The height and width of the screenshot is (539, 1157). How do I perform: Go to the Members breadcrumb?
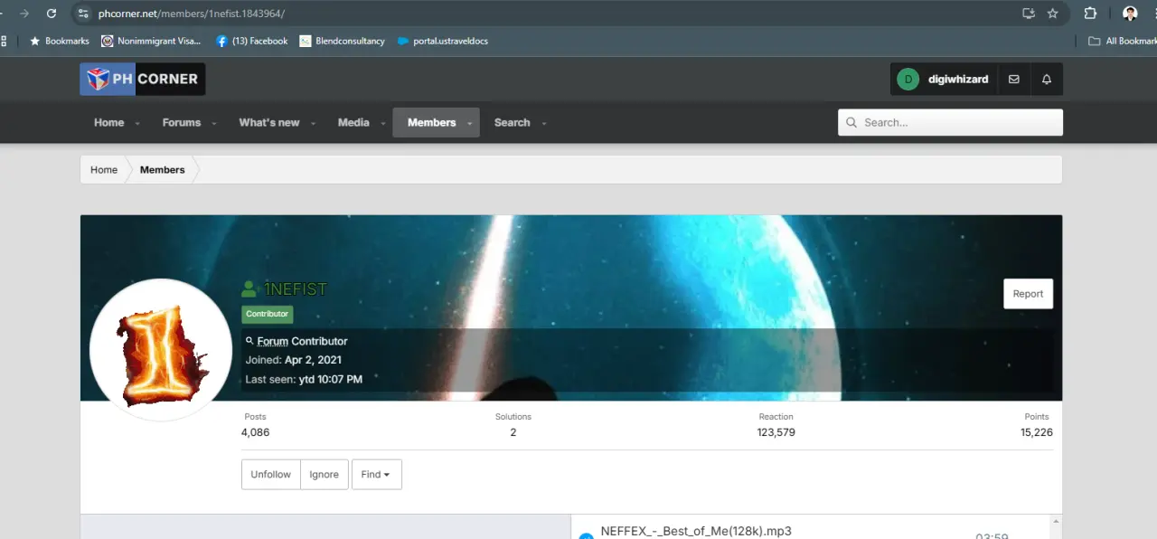[162, 169]
